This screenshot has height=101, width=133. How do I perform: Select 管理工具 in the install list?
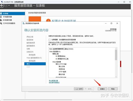56,54
